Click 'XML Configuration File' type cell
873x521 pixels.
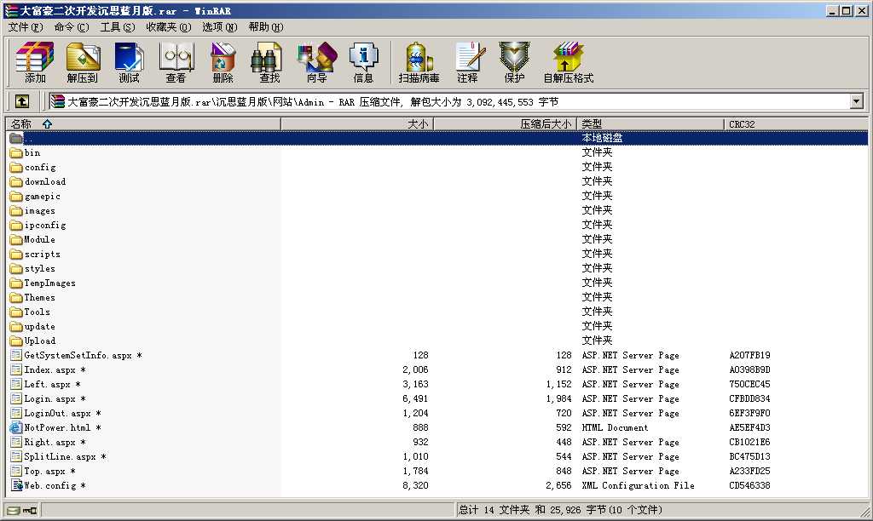coord(638,485)
